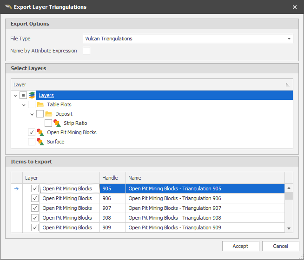Click the Table Plots folder icon

(40, 104)
